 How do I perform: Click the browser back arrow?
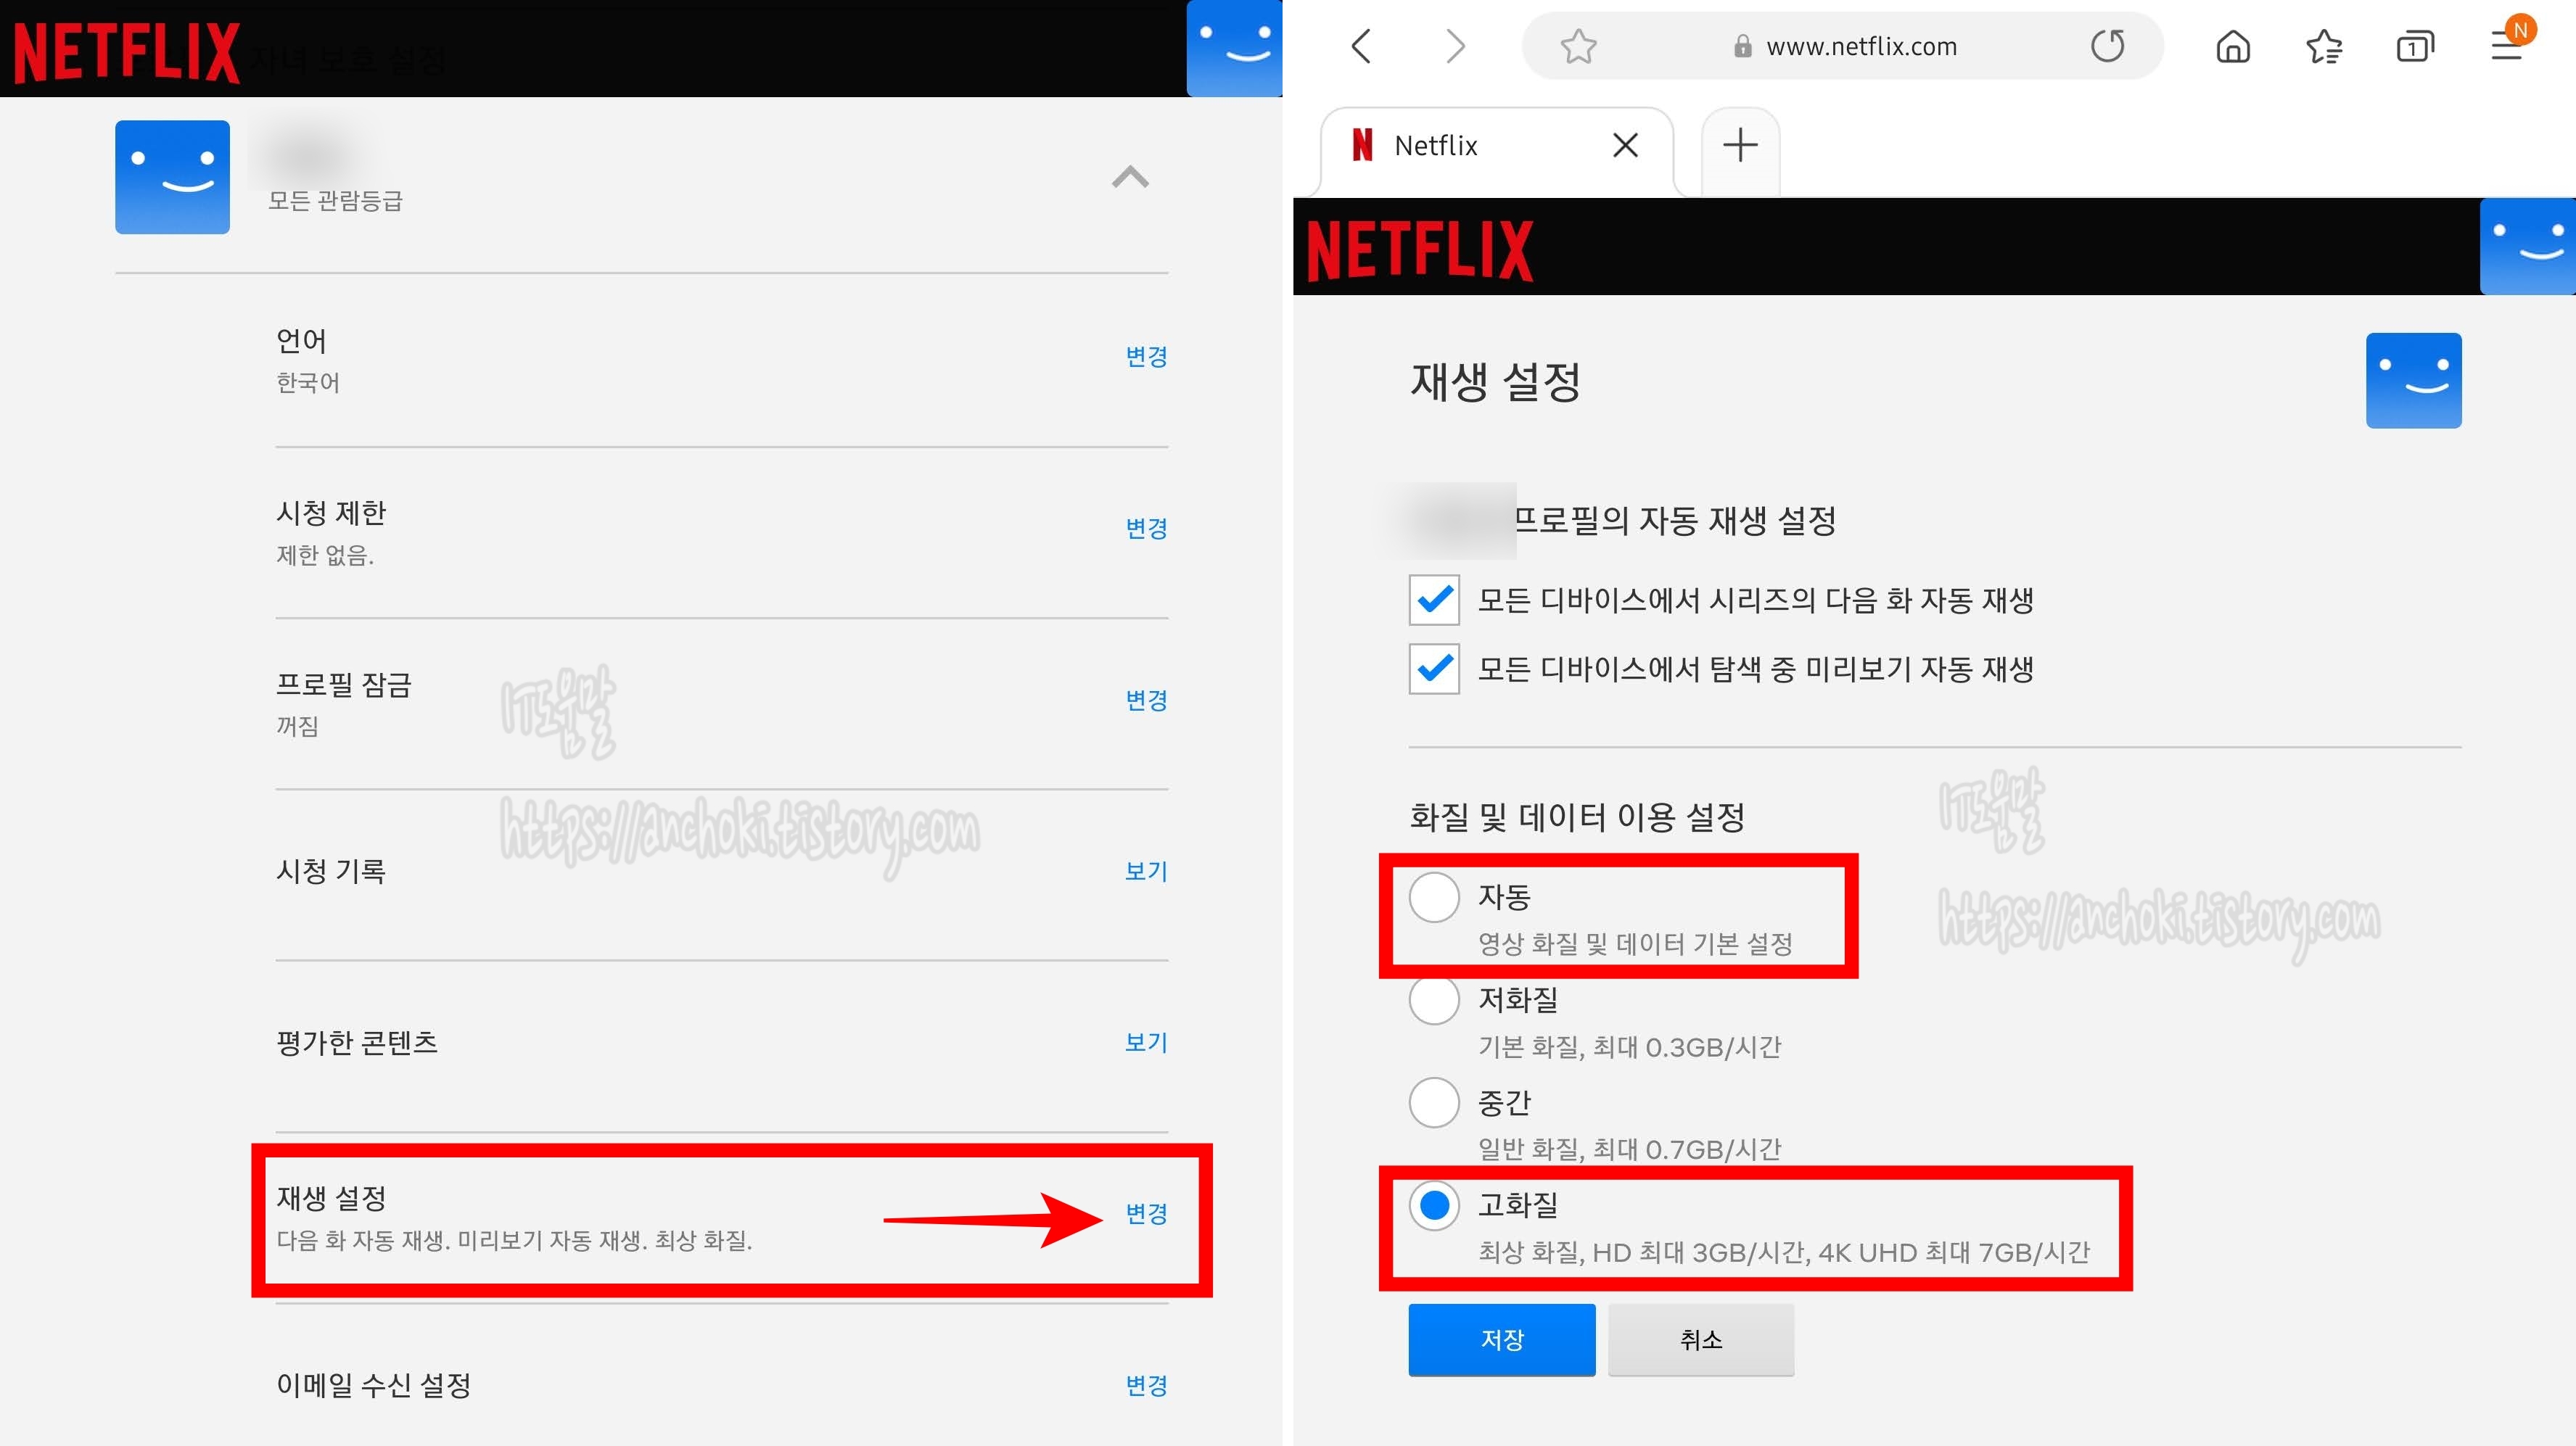(x=1361, y=46)
